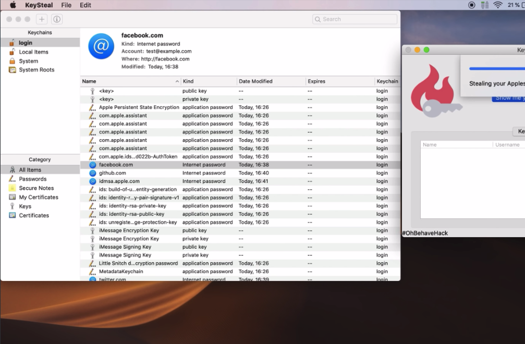Click iMessage Encryption Key public key icon
The width and height of the screenshot is (525, 344).
(92, 230)
